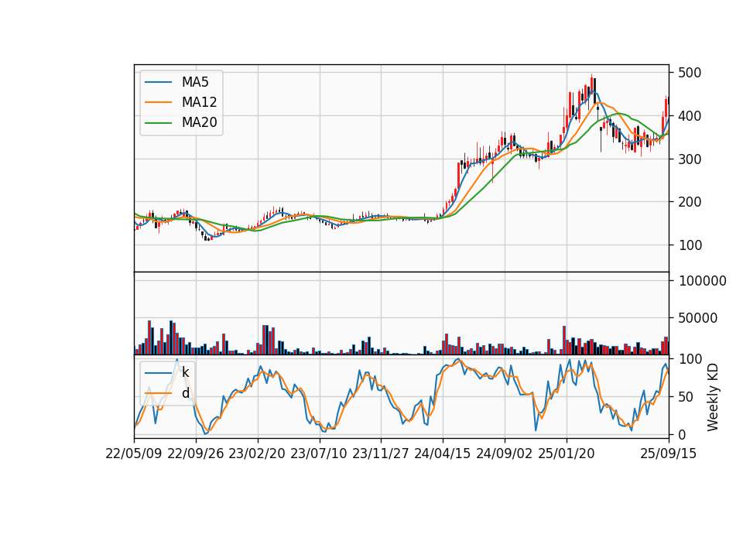The image size is (743, 534).
Task: Click the 24/04/15 date tick label
Action: 443,454
